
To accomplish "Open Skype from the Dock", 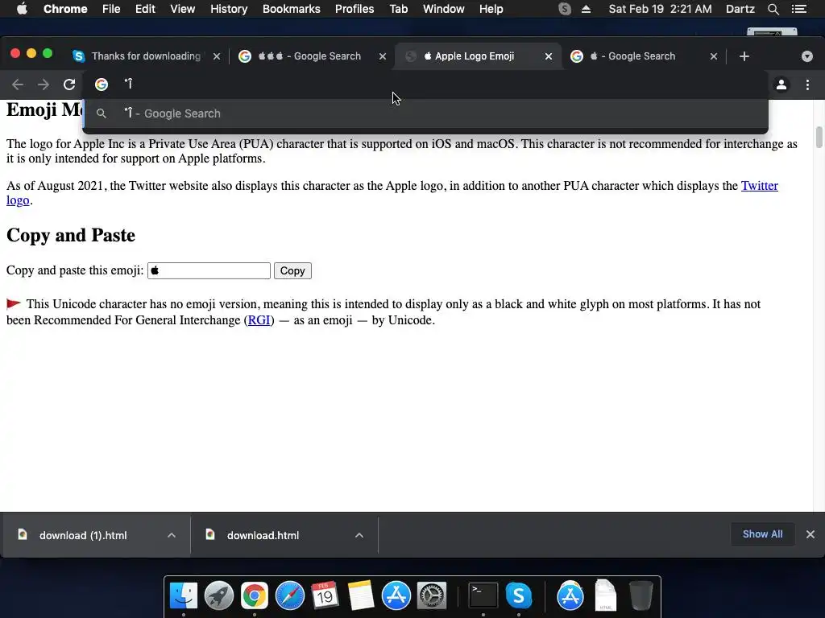I will pos(519,595).
